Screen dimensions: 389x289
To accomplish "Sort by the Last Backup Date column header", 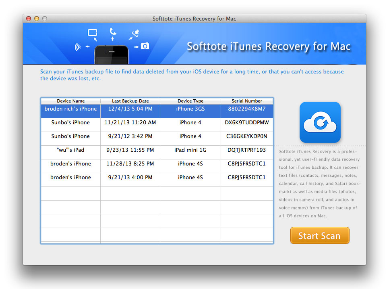I will pyautogui.click(x=130, y=101).
